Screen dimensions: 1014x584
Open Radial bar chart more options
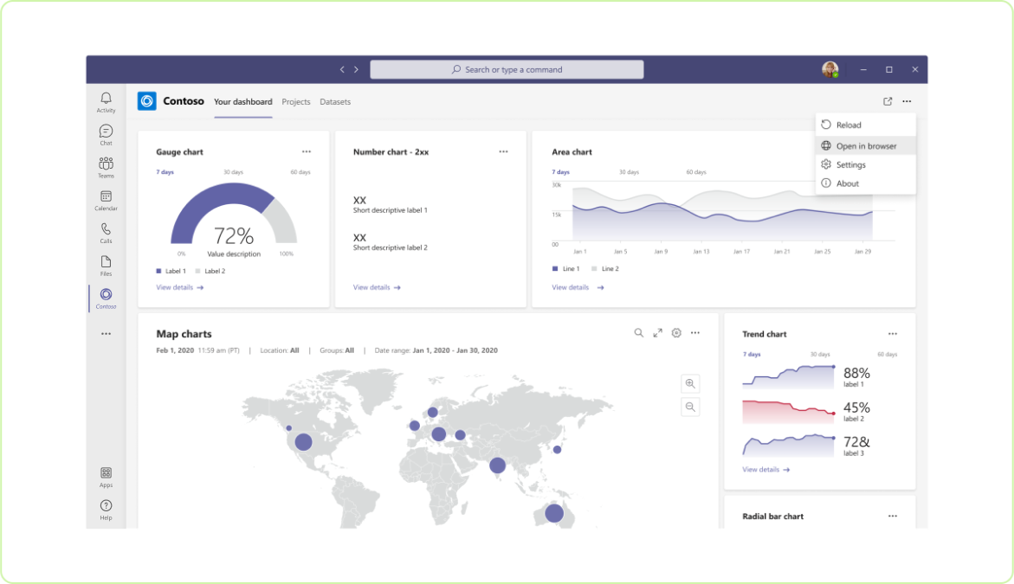[x=893, y=517]
